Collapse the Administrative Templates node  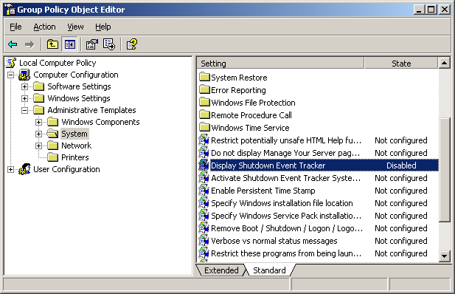click(24, 111)
